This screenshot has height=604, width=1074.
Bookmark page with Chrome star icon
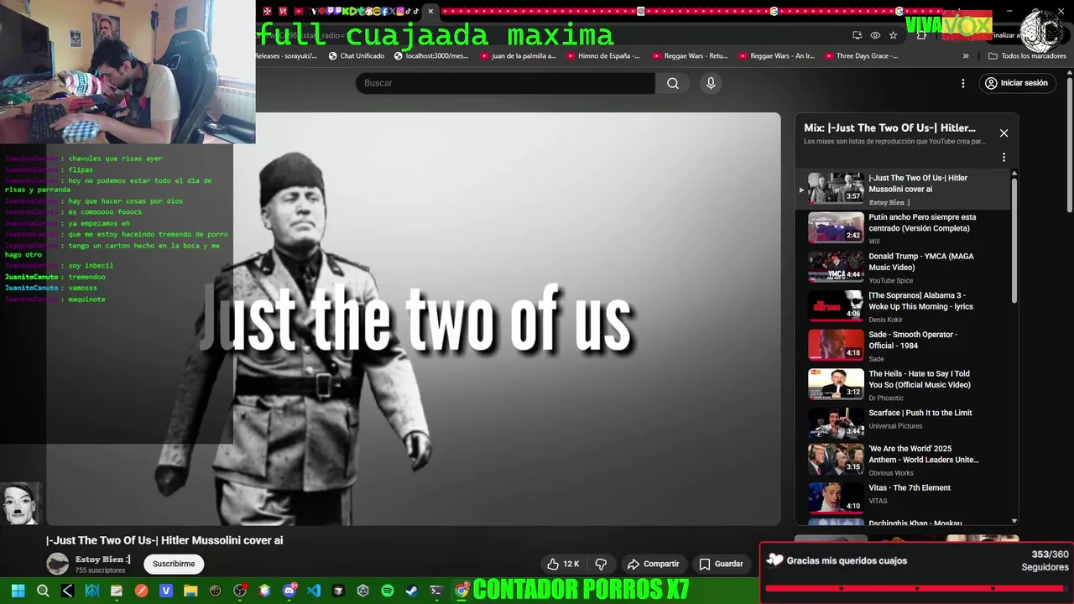point(894,35)
